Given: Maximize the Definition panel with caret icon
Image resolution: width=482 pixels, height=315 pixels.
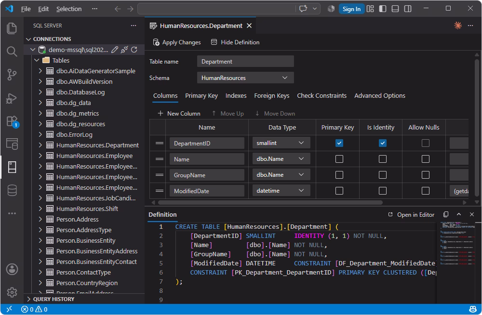Looking at the screenshot, I should [459, 214].
